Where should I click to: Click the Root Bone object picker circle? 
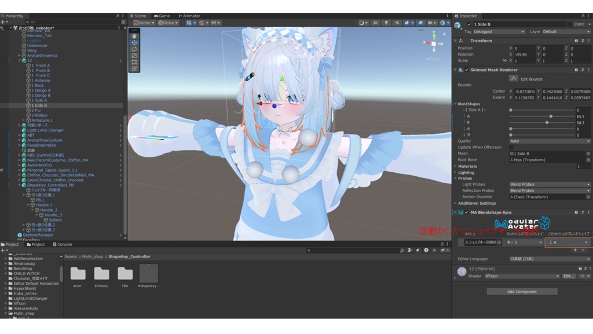point(588,160)
